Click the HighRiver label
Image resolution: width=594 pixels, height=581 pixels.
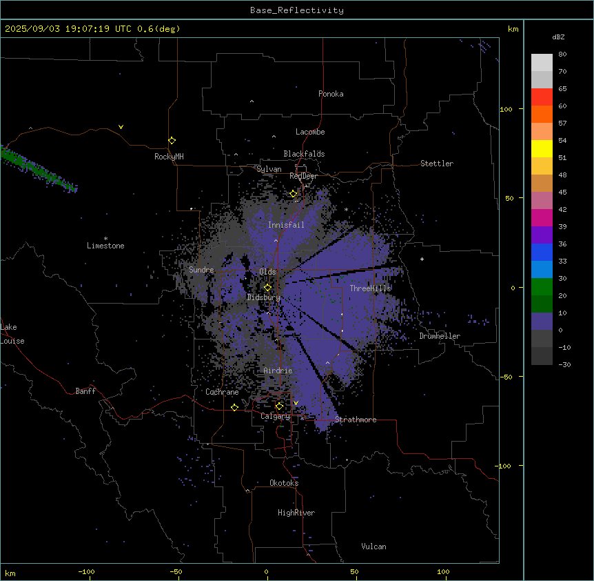point(296,513)
